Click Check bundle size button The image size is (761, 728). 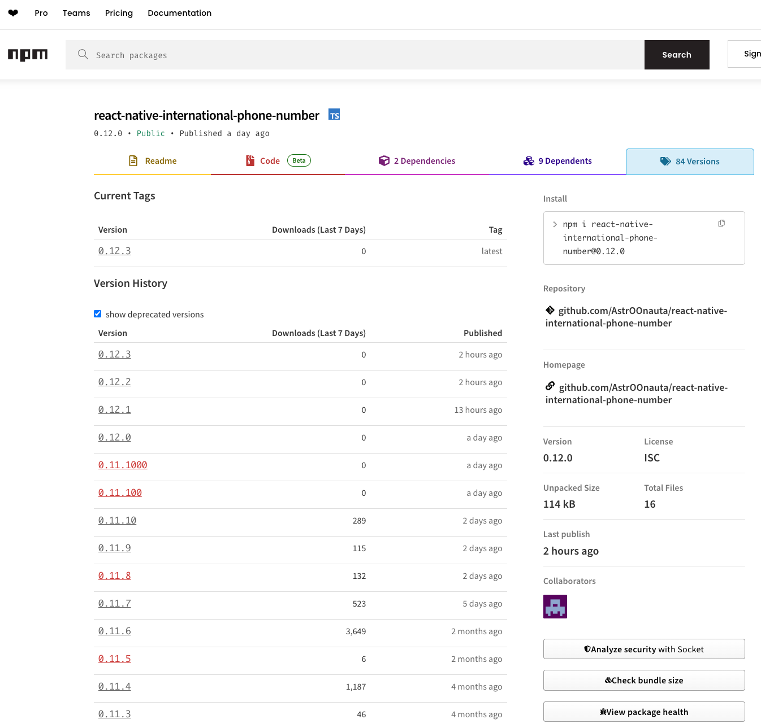click(644, 680)
